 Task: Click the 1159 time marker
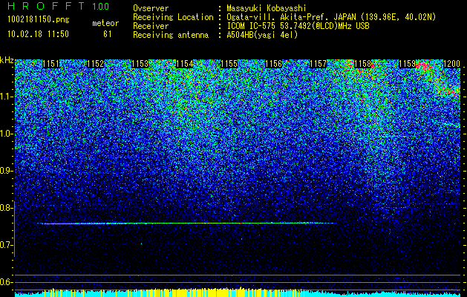(x=407, y=64)
